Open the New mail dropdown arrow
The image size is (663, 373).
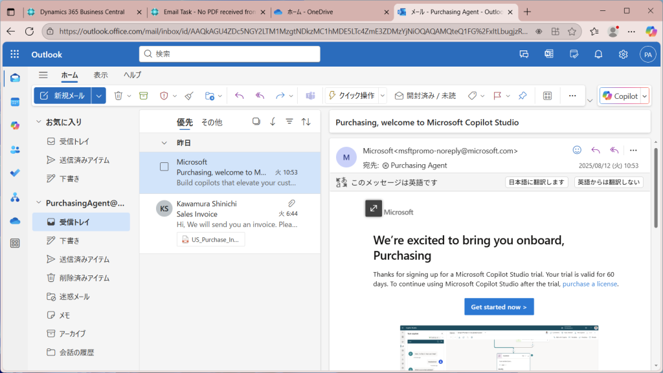click(98, 96)
